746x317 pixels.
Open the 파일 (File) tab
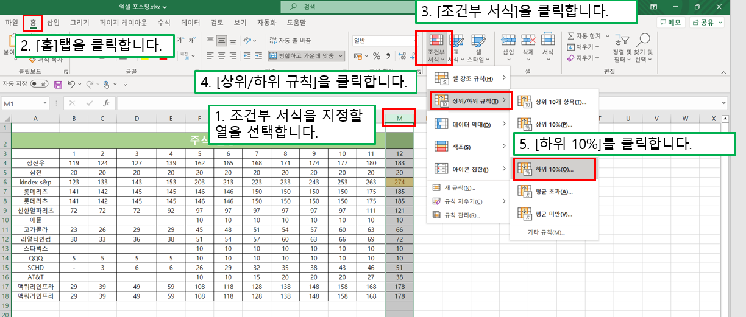pos(12,23)
